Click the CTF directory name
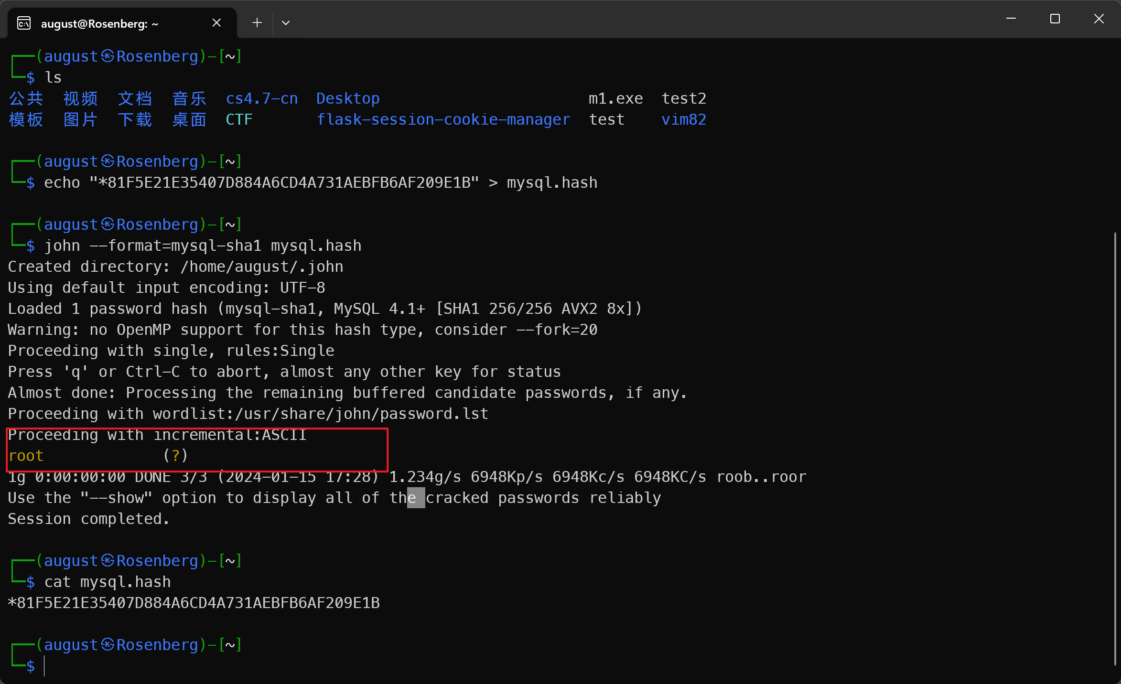The width and height of the screenshot is (1121, 684). pos(239,119)
